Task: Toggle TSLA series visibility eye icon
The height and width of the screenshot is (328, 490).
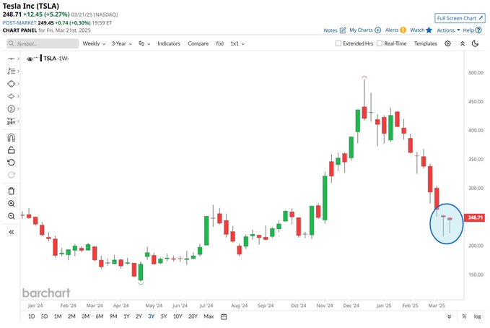Action: click(x=30, y=59)
